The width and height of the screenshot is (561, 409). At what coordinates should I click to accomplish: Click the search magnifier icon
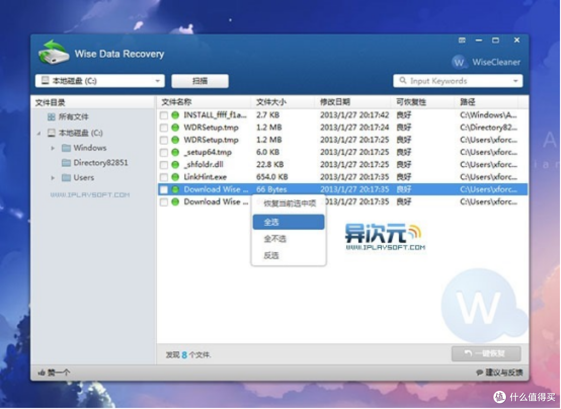(403, 80)
